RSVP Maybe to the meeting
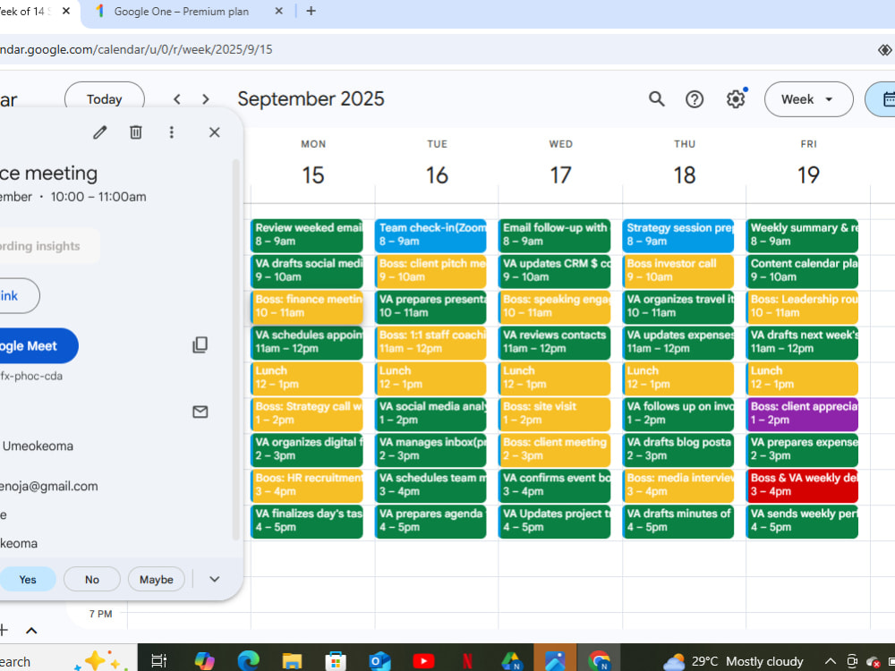 click(x=157, y=580)
